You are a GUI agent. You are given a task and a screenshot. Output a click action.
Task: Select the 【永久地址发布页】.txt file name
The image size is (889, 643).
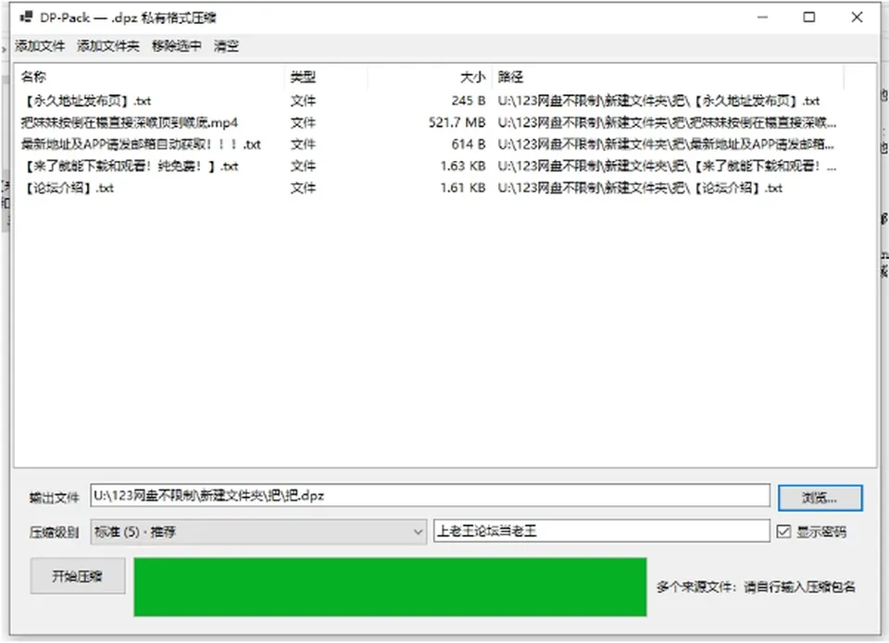click(86, 101)
